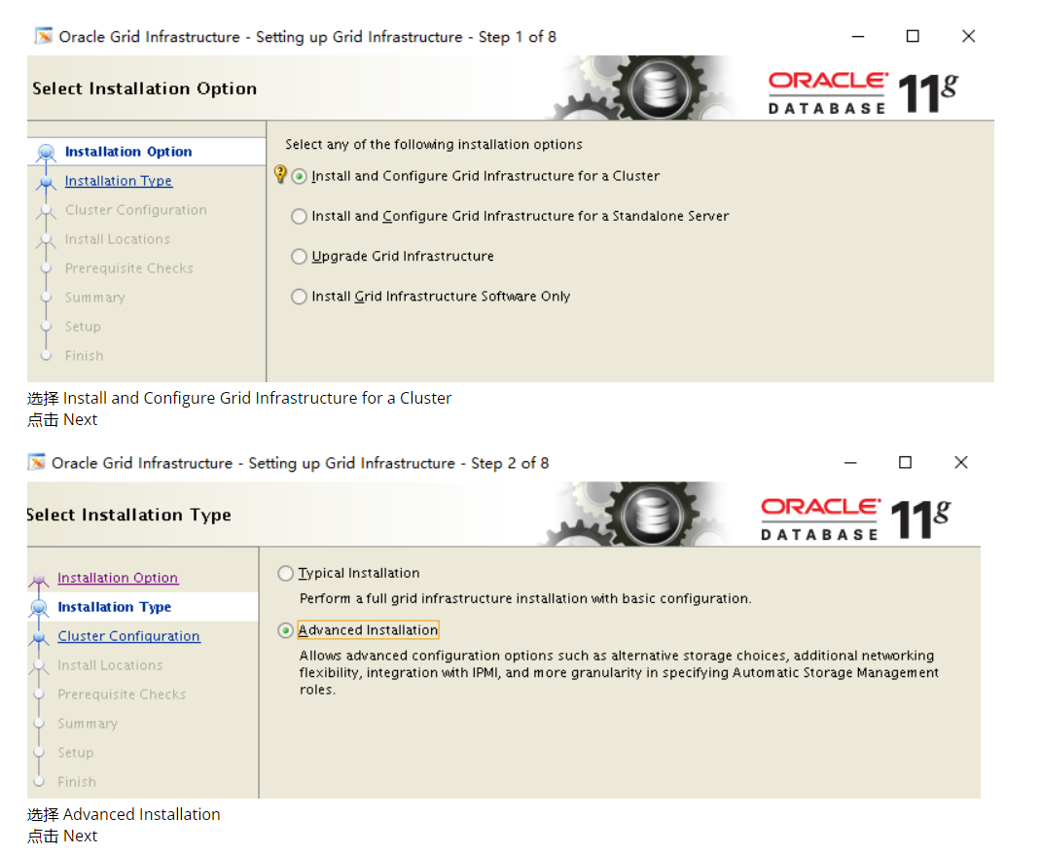
Task: Select Install Grid Infrastructure Software Only
Action: [300, 296]
